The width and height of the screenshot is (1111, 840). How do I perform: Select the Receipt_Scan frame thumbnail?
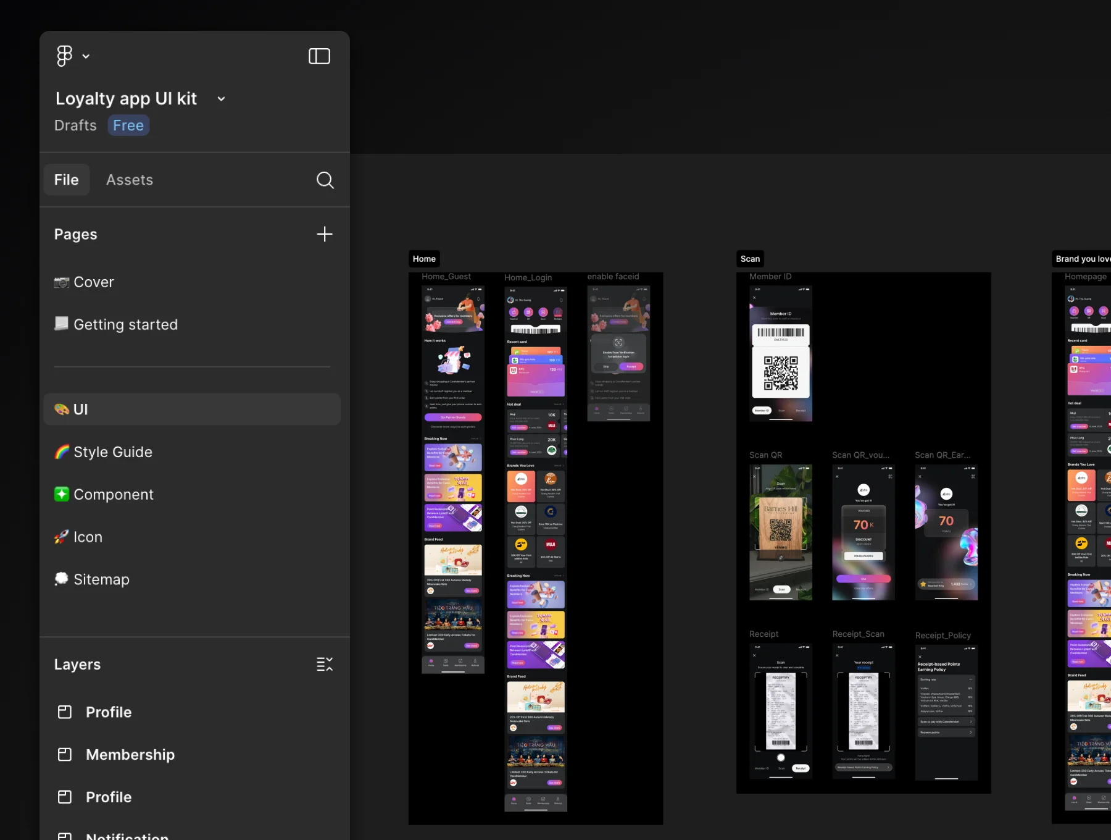pyautogui.click(x=863, y=712)
